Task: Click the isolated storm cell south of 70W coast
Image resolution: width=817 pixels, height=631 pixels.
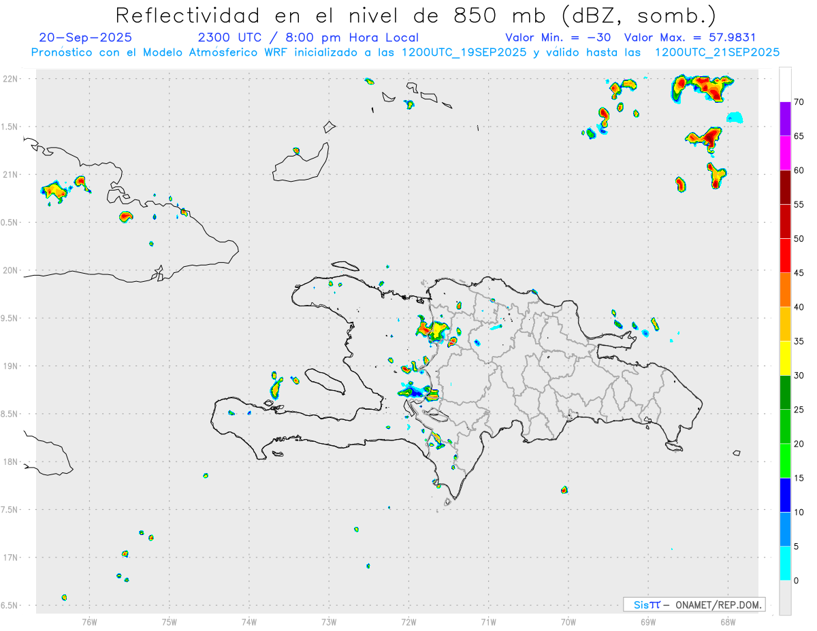Action: pos(564,489)
